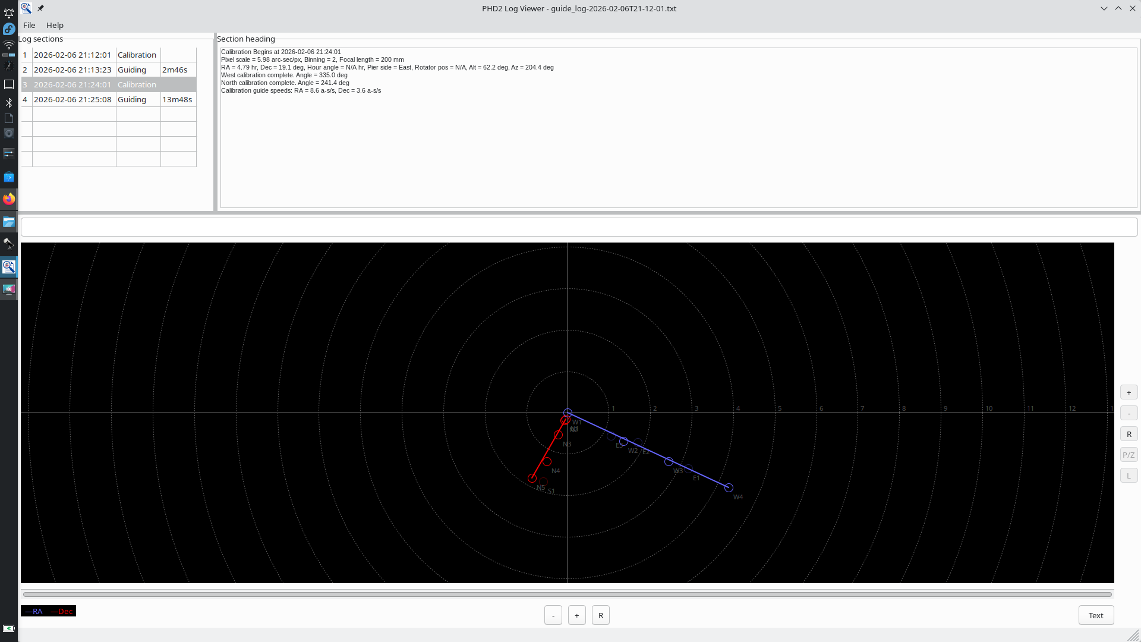Launch the file manager folder icon
1141x642 pixels.
point(9,222)
